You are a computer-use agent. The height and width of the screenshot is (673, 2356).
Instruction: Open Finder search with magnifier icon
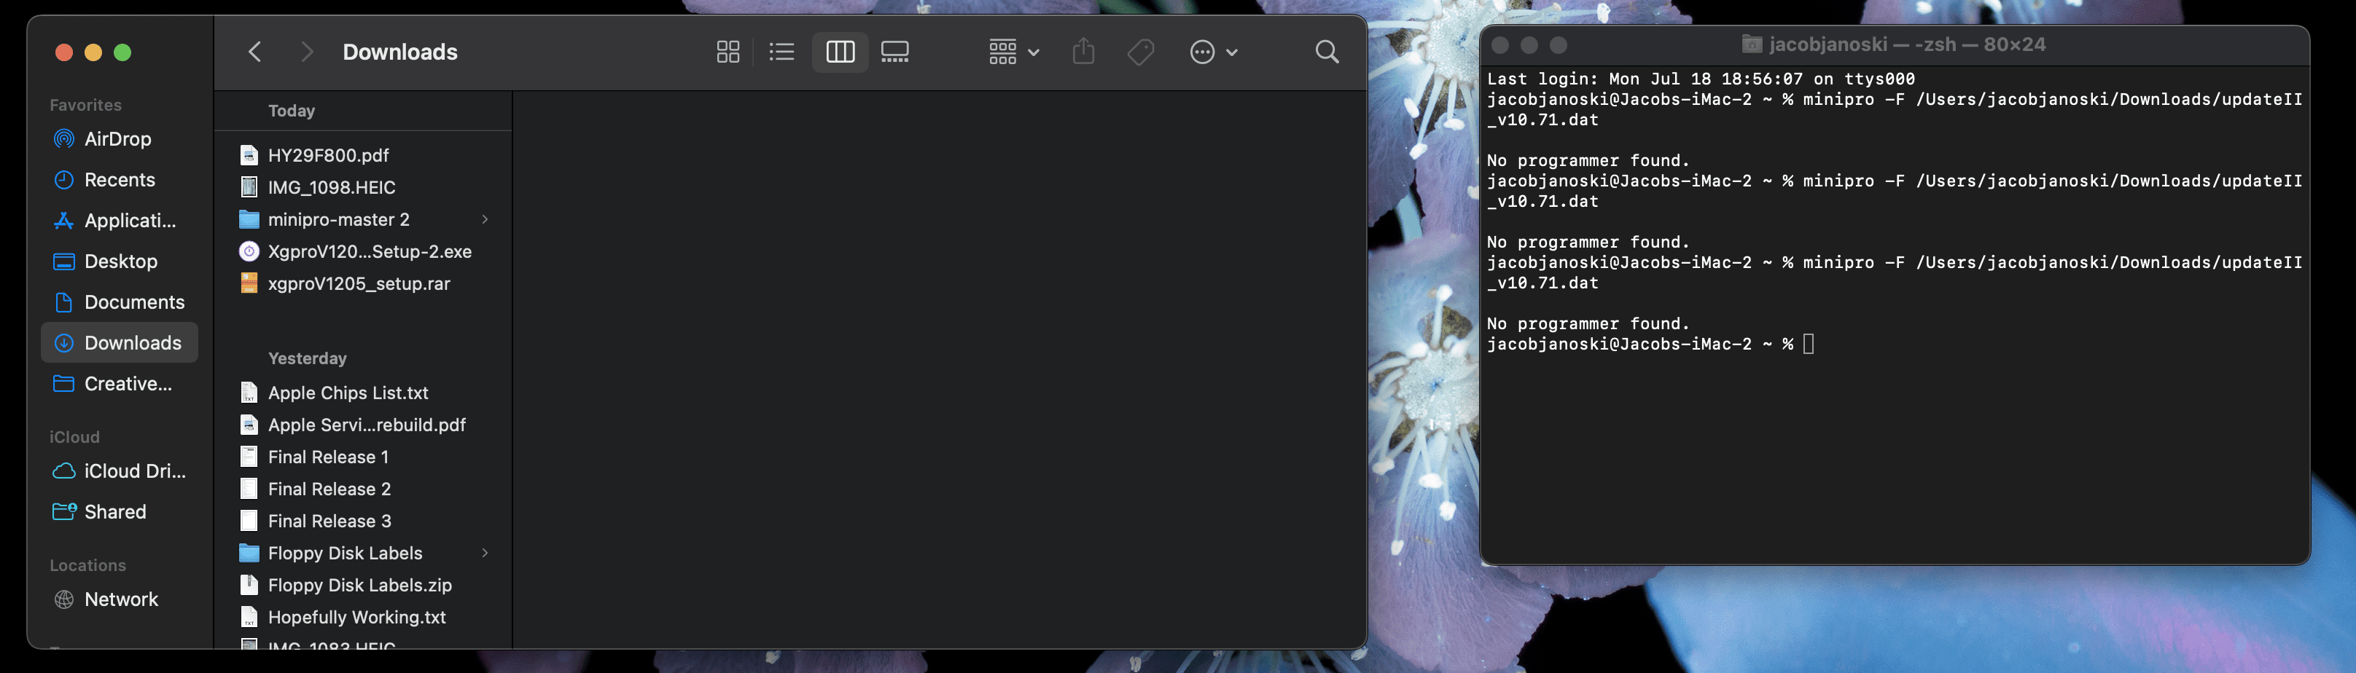point(1327,52)
